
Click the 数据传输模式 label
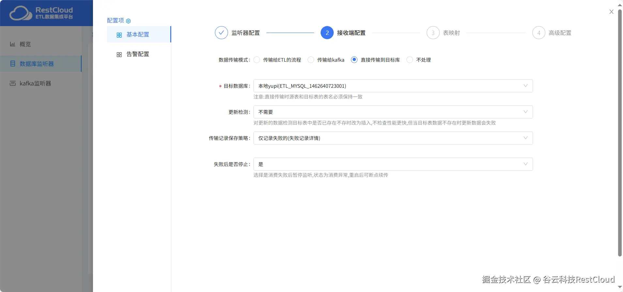(235, 60)
